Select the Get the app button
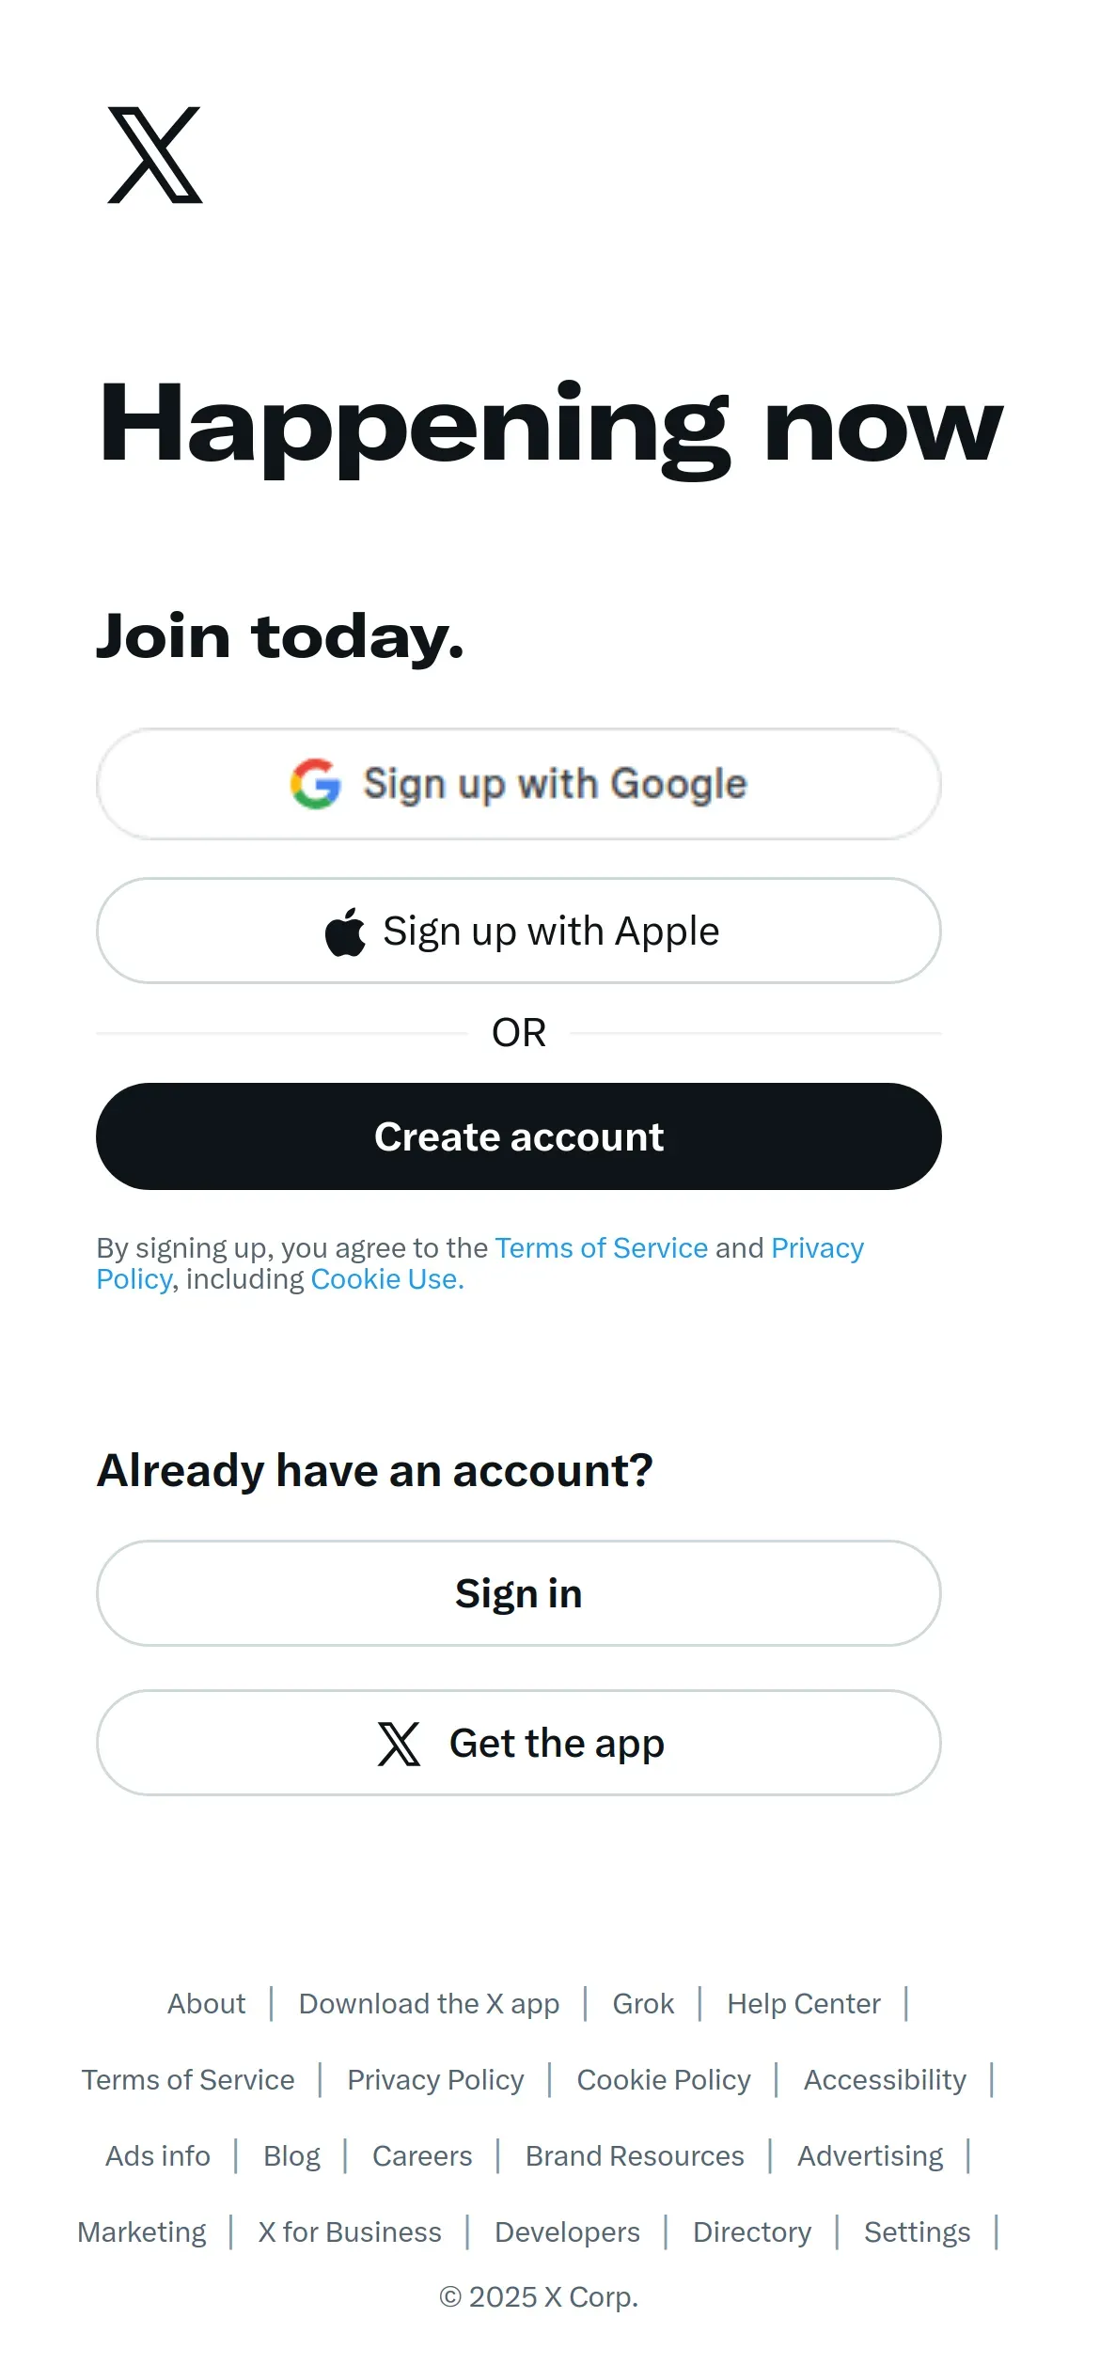This screenshot has height=2380, width=1100. click(x=519, y=1743)
